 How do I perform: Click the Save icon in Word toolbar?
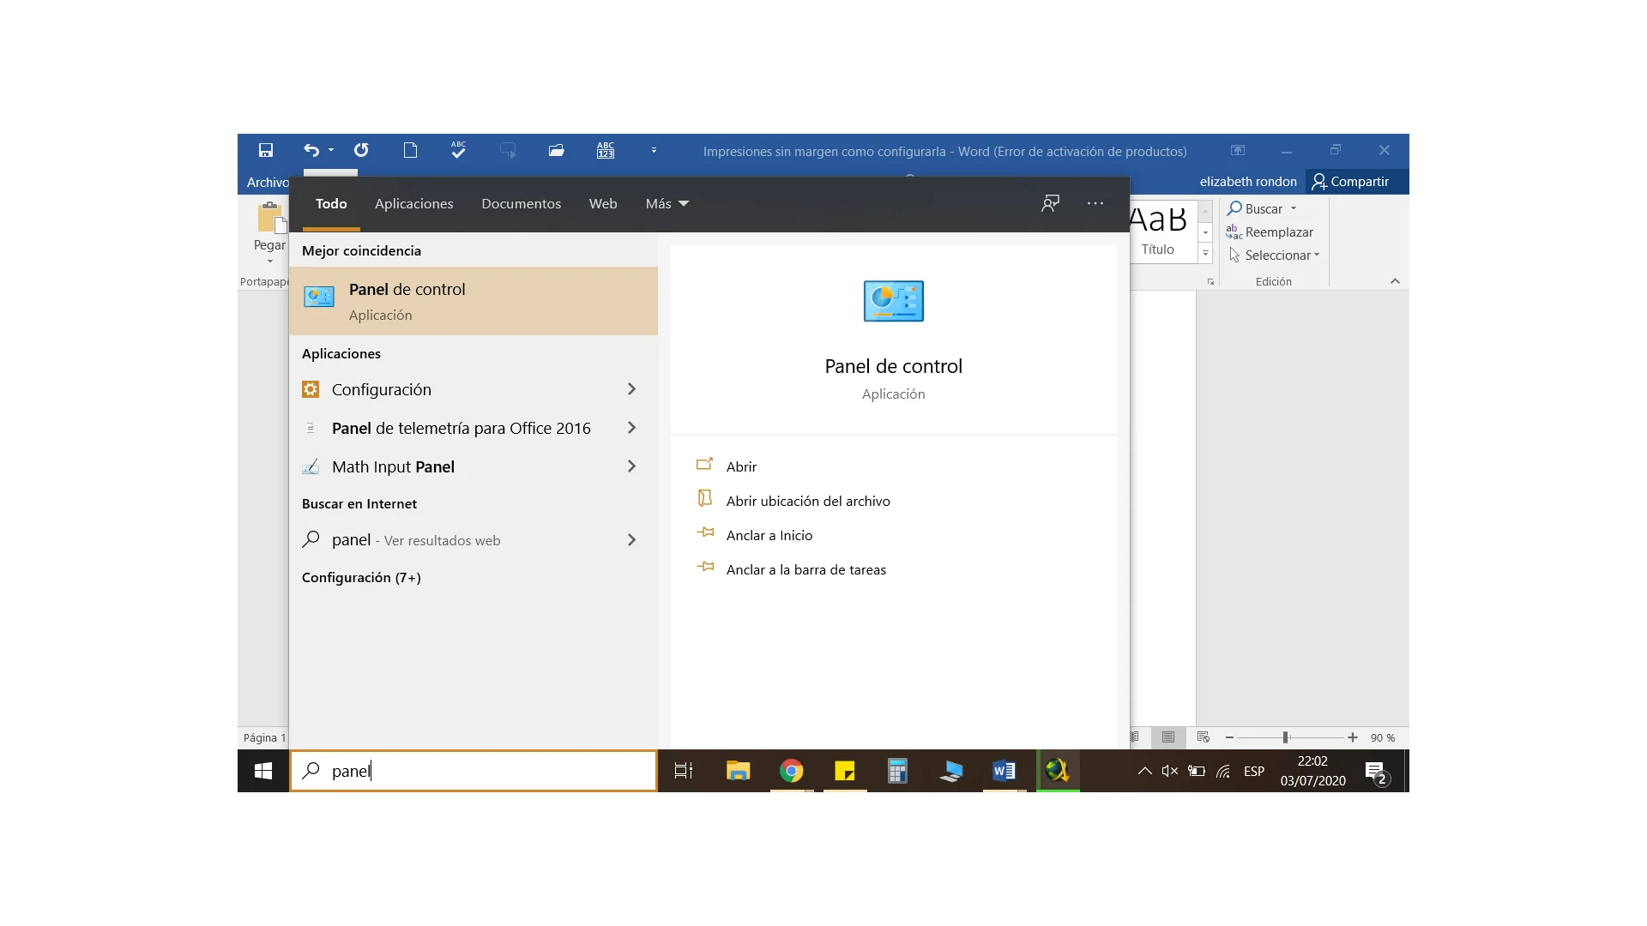pyautogui.click(x=266, y=151)
